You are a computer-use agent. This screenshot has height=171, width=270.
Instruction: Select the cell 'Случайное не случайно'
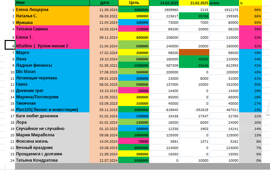click(52, 129)
